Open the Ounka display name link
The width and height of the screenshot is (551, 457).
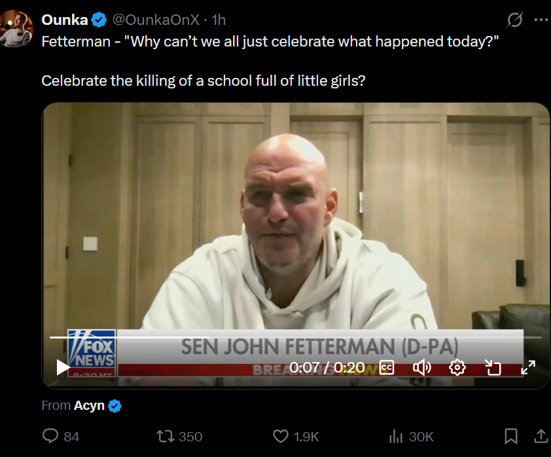point(65,20)
